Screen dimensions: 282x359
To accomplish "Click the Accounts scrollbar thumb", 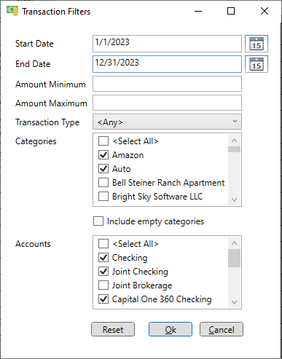I will coord(234,258).
